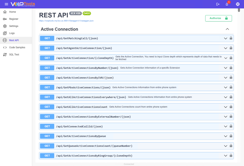This screenshot has width=244, height=166.
Task: Open the Settings menu item
Action: (14, 26)
